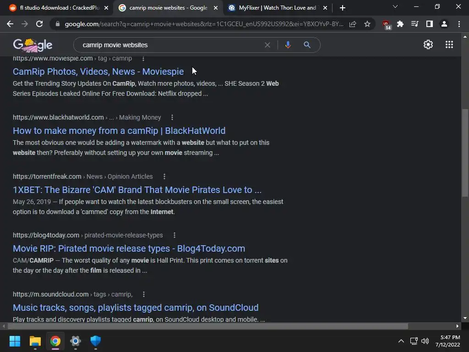Image resolution: width=469 pixels, height=352 pixels.
Task: Submit search with magnifier icon
Action: (307, 45)
